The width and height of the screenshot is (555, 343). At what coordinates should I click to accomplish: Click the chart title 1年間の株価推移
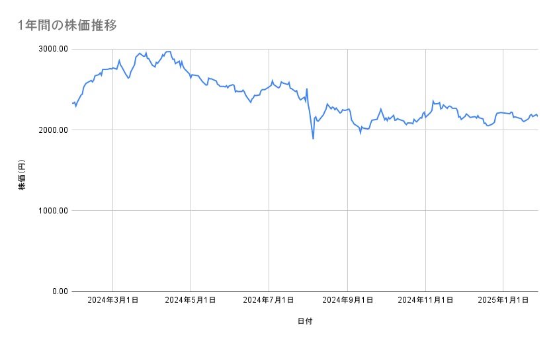pos(68,25)
